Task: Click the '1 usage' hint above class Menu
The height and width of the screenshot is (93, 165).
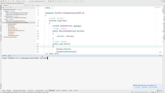Action: click(52, 18)
